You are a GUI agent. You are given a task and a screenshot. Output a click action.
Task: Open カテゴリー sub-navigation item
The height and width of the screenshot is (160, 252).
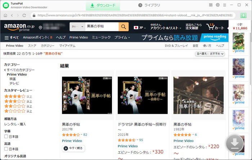click(x=48, y=46)
